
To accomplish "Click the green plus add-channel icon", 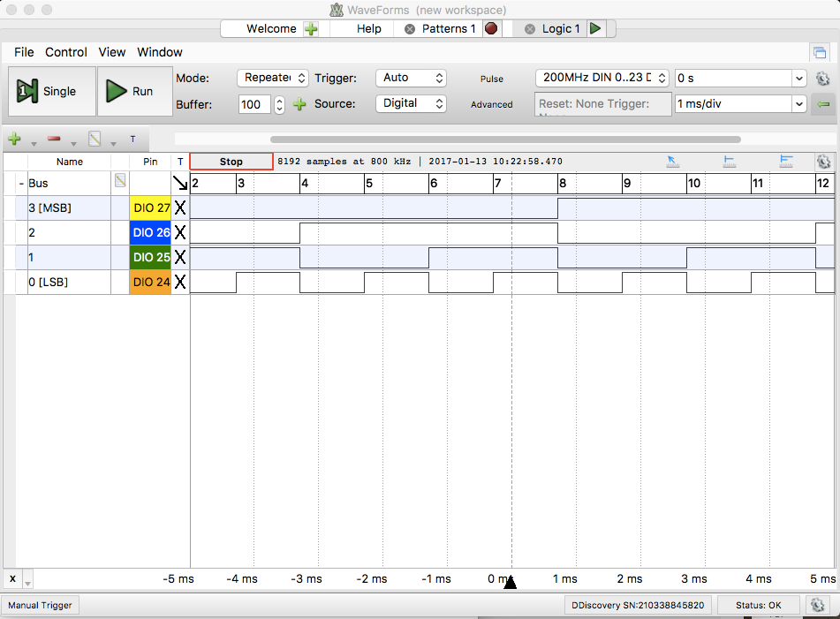I will [14, 140].
